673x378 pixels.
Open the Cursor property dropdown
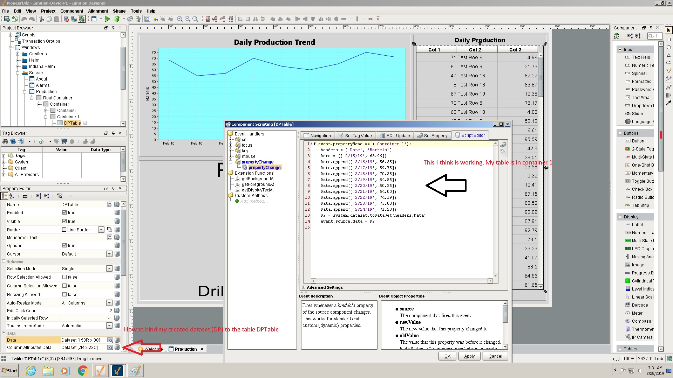pyautogui.click(x=109, y=254)
